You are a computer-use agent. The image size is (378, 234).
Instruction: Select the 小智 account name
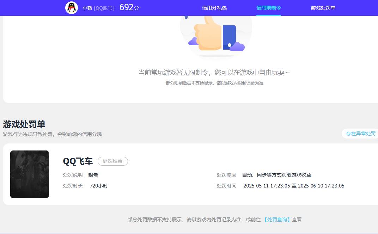[x=87, y=8]
